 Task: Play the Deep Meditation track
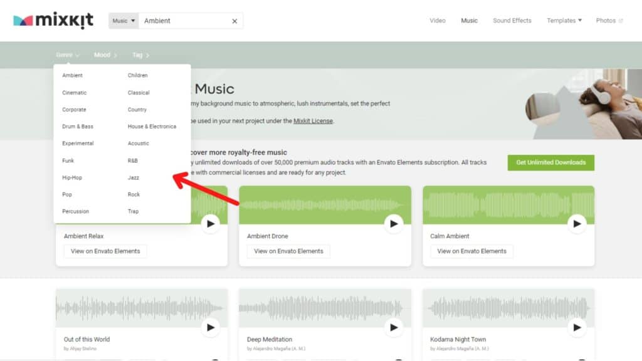[393, 327]
